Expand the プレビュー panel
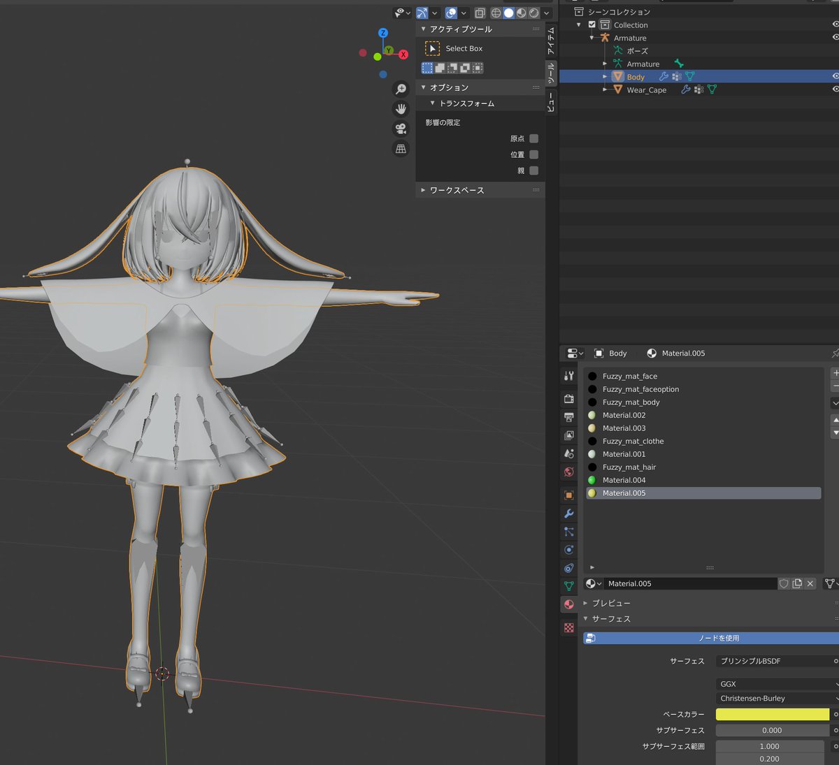839x765 pixels. pos(586,603)
